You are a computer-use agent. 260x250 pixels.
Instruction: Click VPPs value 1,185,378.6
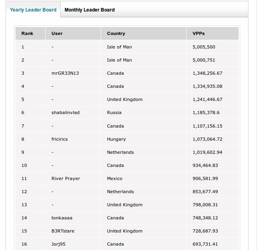(x=206, y=112)
